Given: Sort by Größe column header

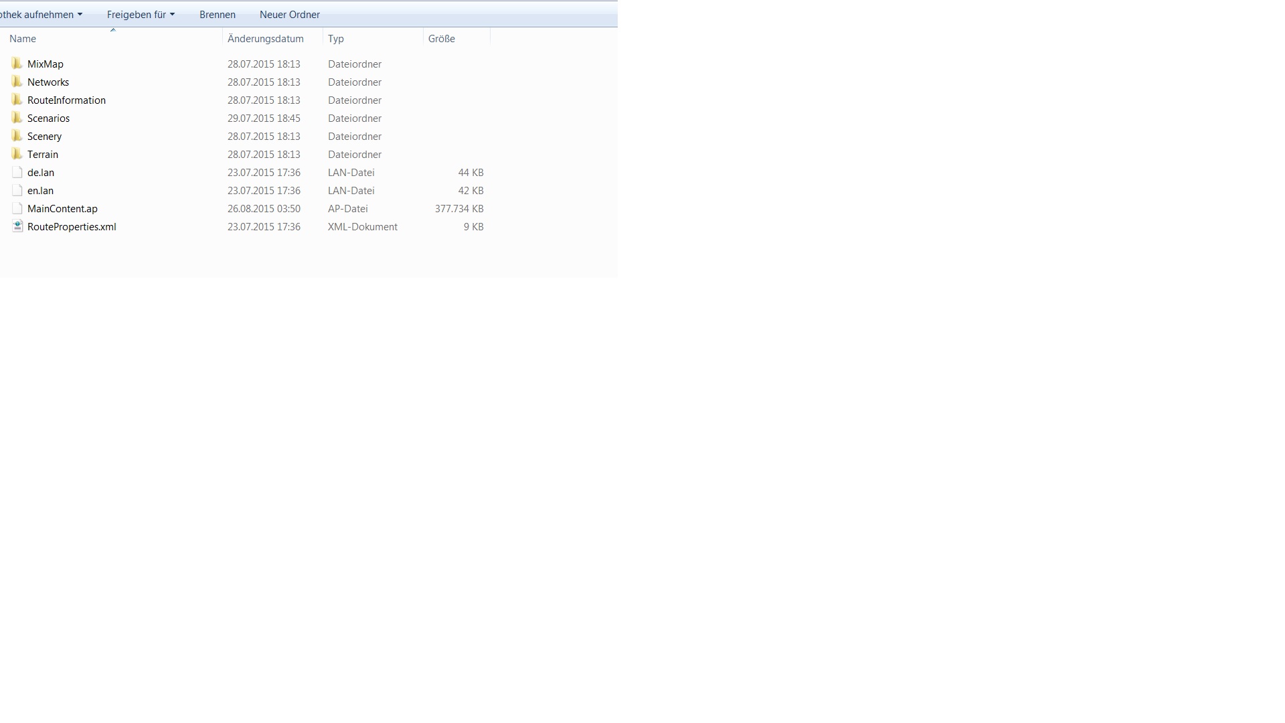Looking at the screenshot, I should (x=442, y=39).
